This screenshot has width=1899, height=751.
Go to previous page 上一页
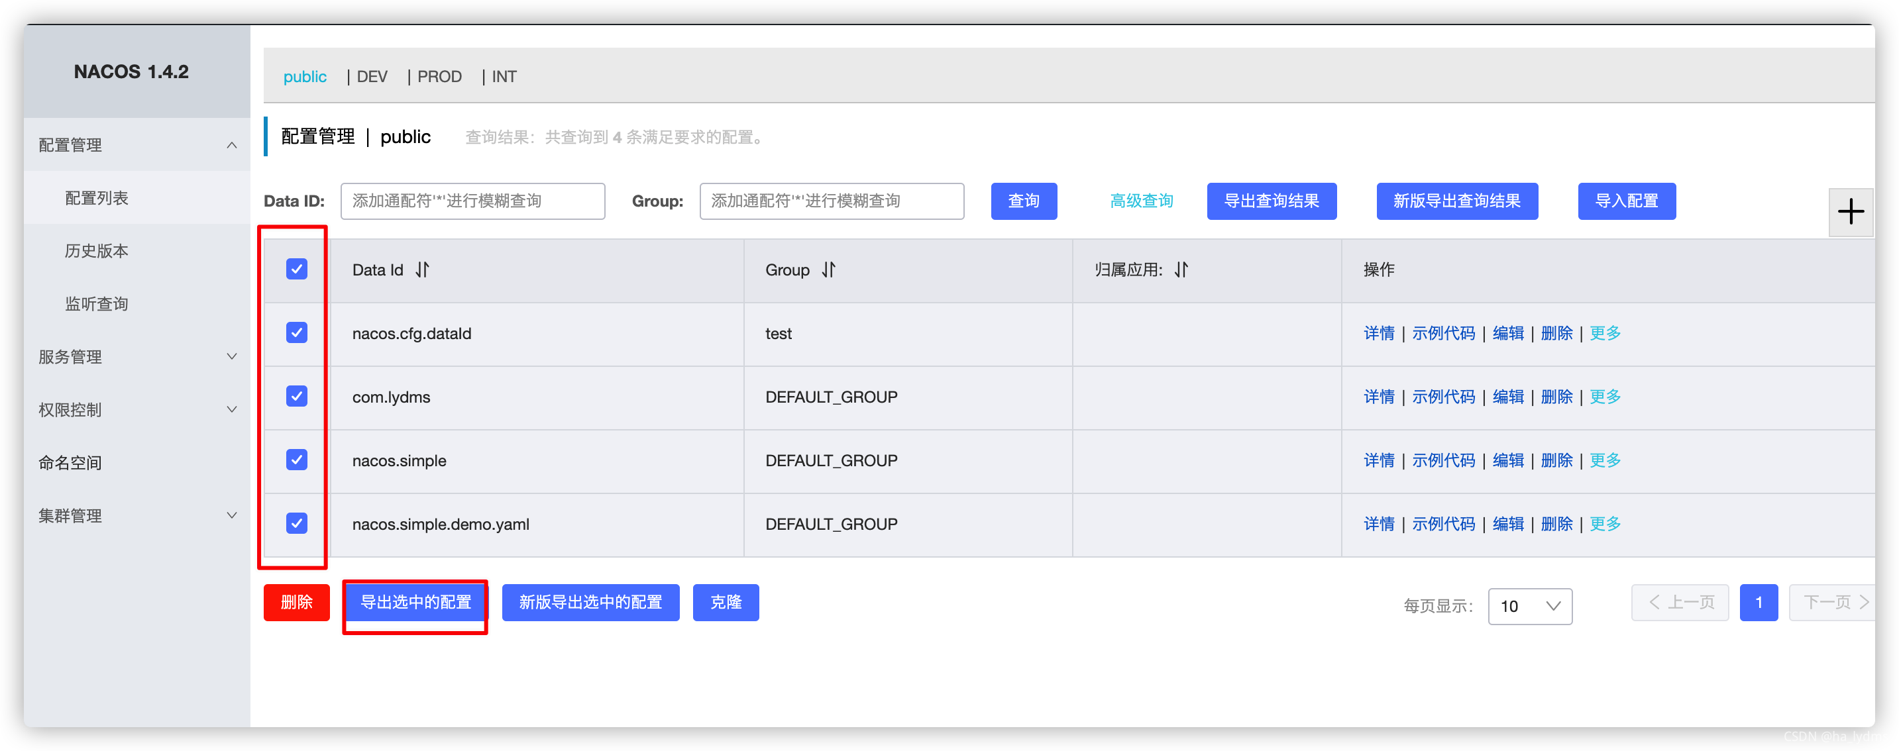1680,602
